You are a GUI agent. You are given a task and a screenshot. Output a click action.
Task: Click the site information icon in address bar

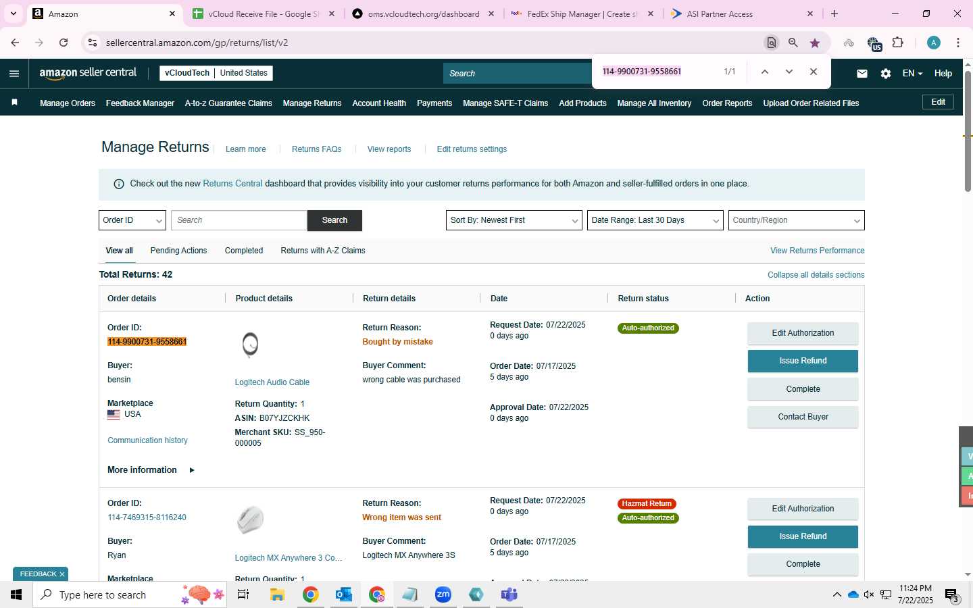click(93, 43)
